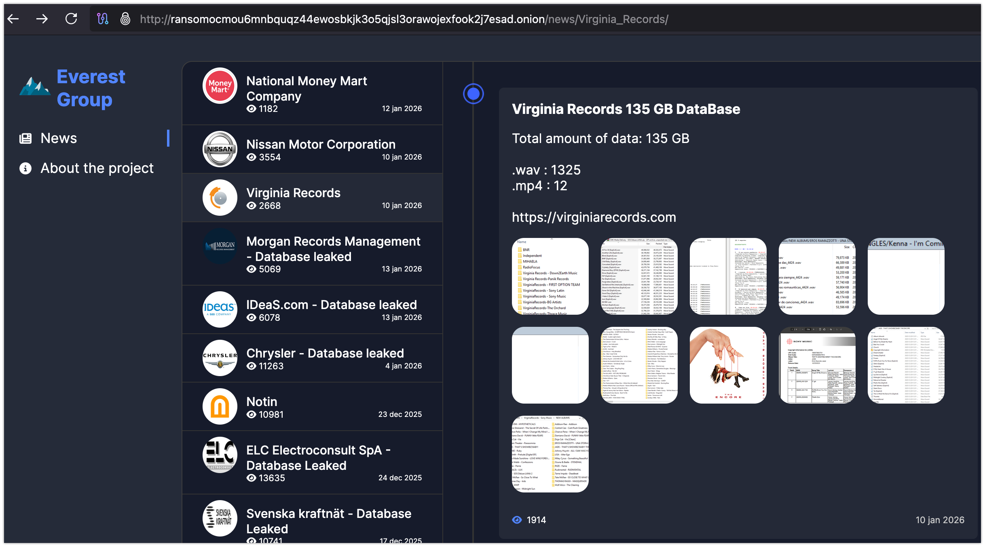985x547 pixels.
Task: Open thumbnail of SOS Deluxe LANA file list
Action: click(x=639, y=276)
